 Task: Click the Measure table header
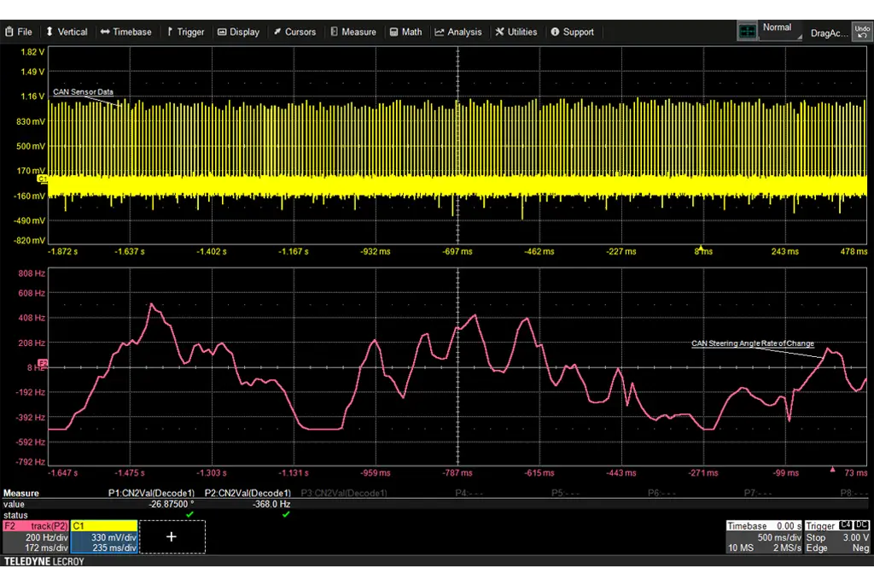21,494
